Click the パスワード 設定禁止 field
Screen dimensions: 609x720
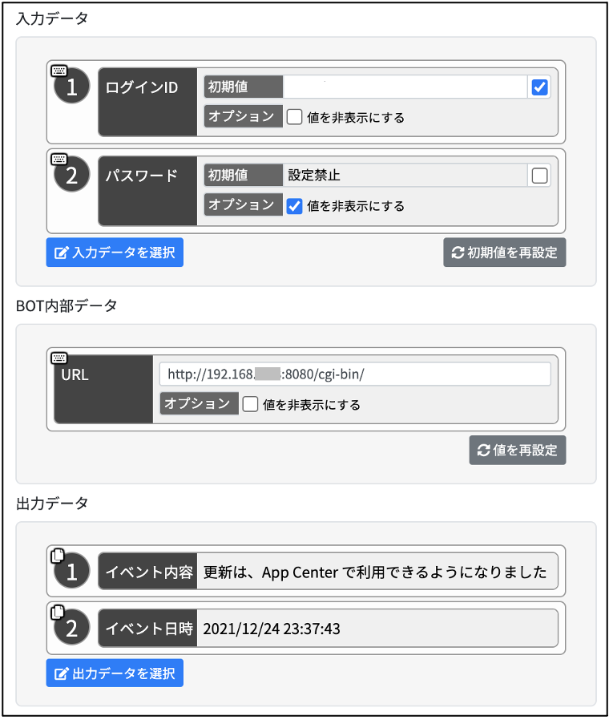pos(405,176)
